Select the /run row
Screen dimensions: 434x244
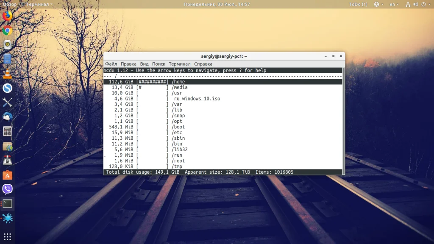223,155
